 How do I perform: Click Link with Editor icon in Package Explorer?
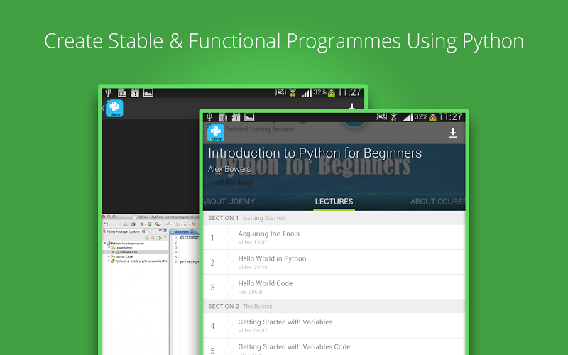(x=153, y=238)
